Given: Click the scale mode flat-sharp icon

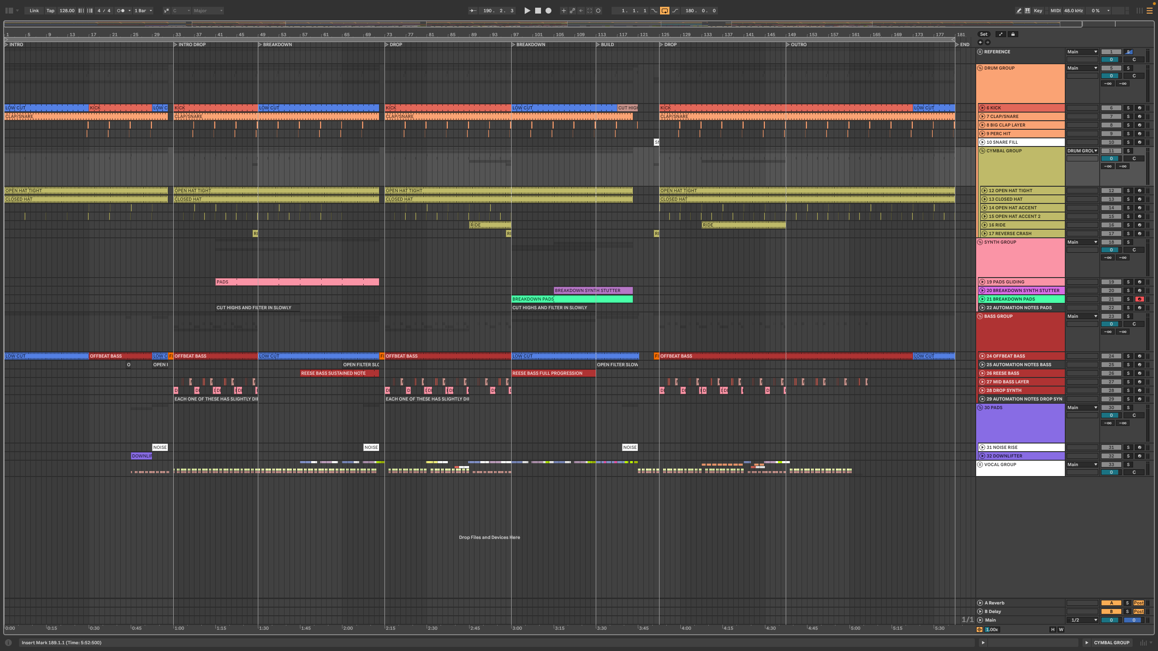Looking at the screenshot, I should [166, 10].
